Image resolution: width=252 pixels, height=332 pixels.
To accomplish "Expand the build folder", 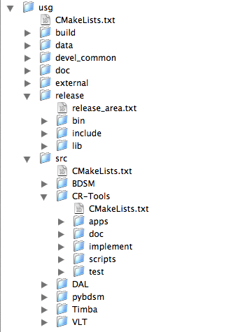I will point(27,33).
